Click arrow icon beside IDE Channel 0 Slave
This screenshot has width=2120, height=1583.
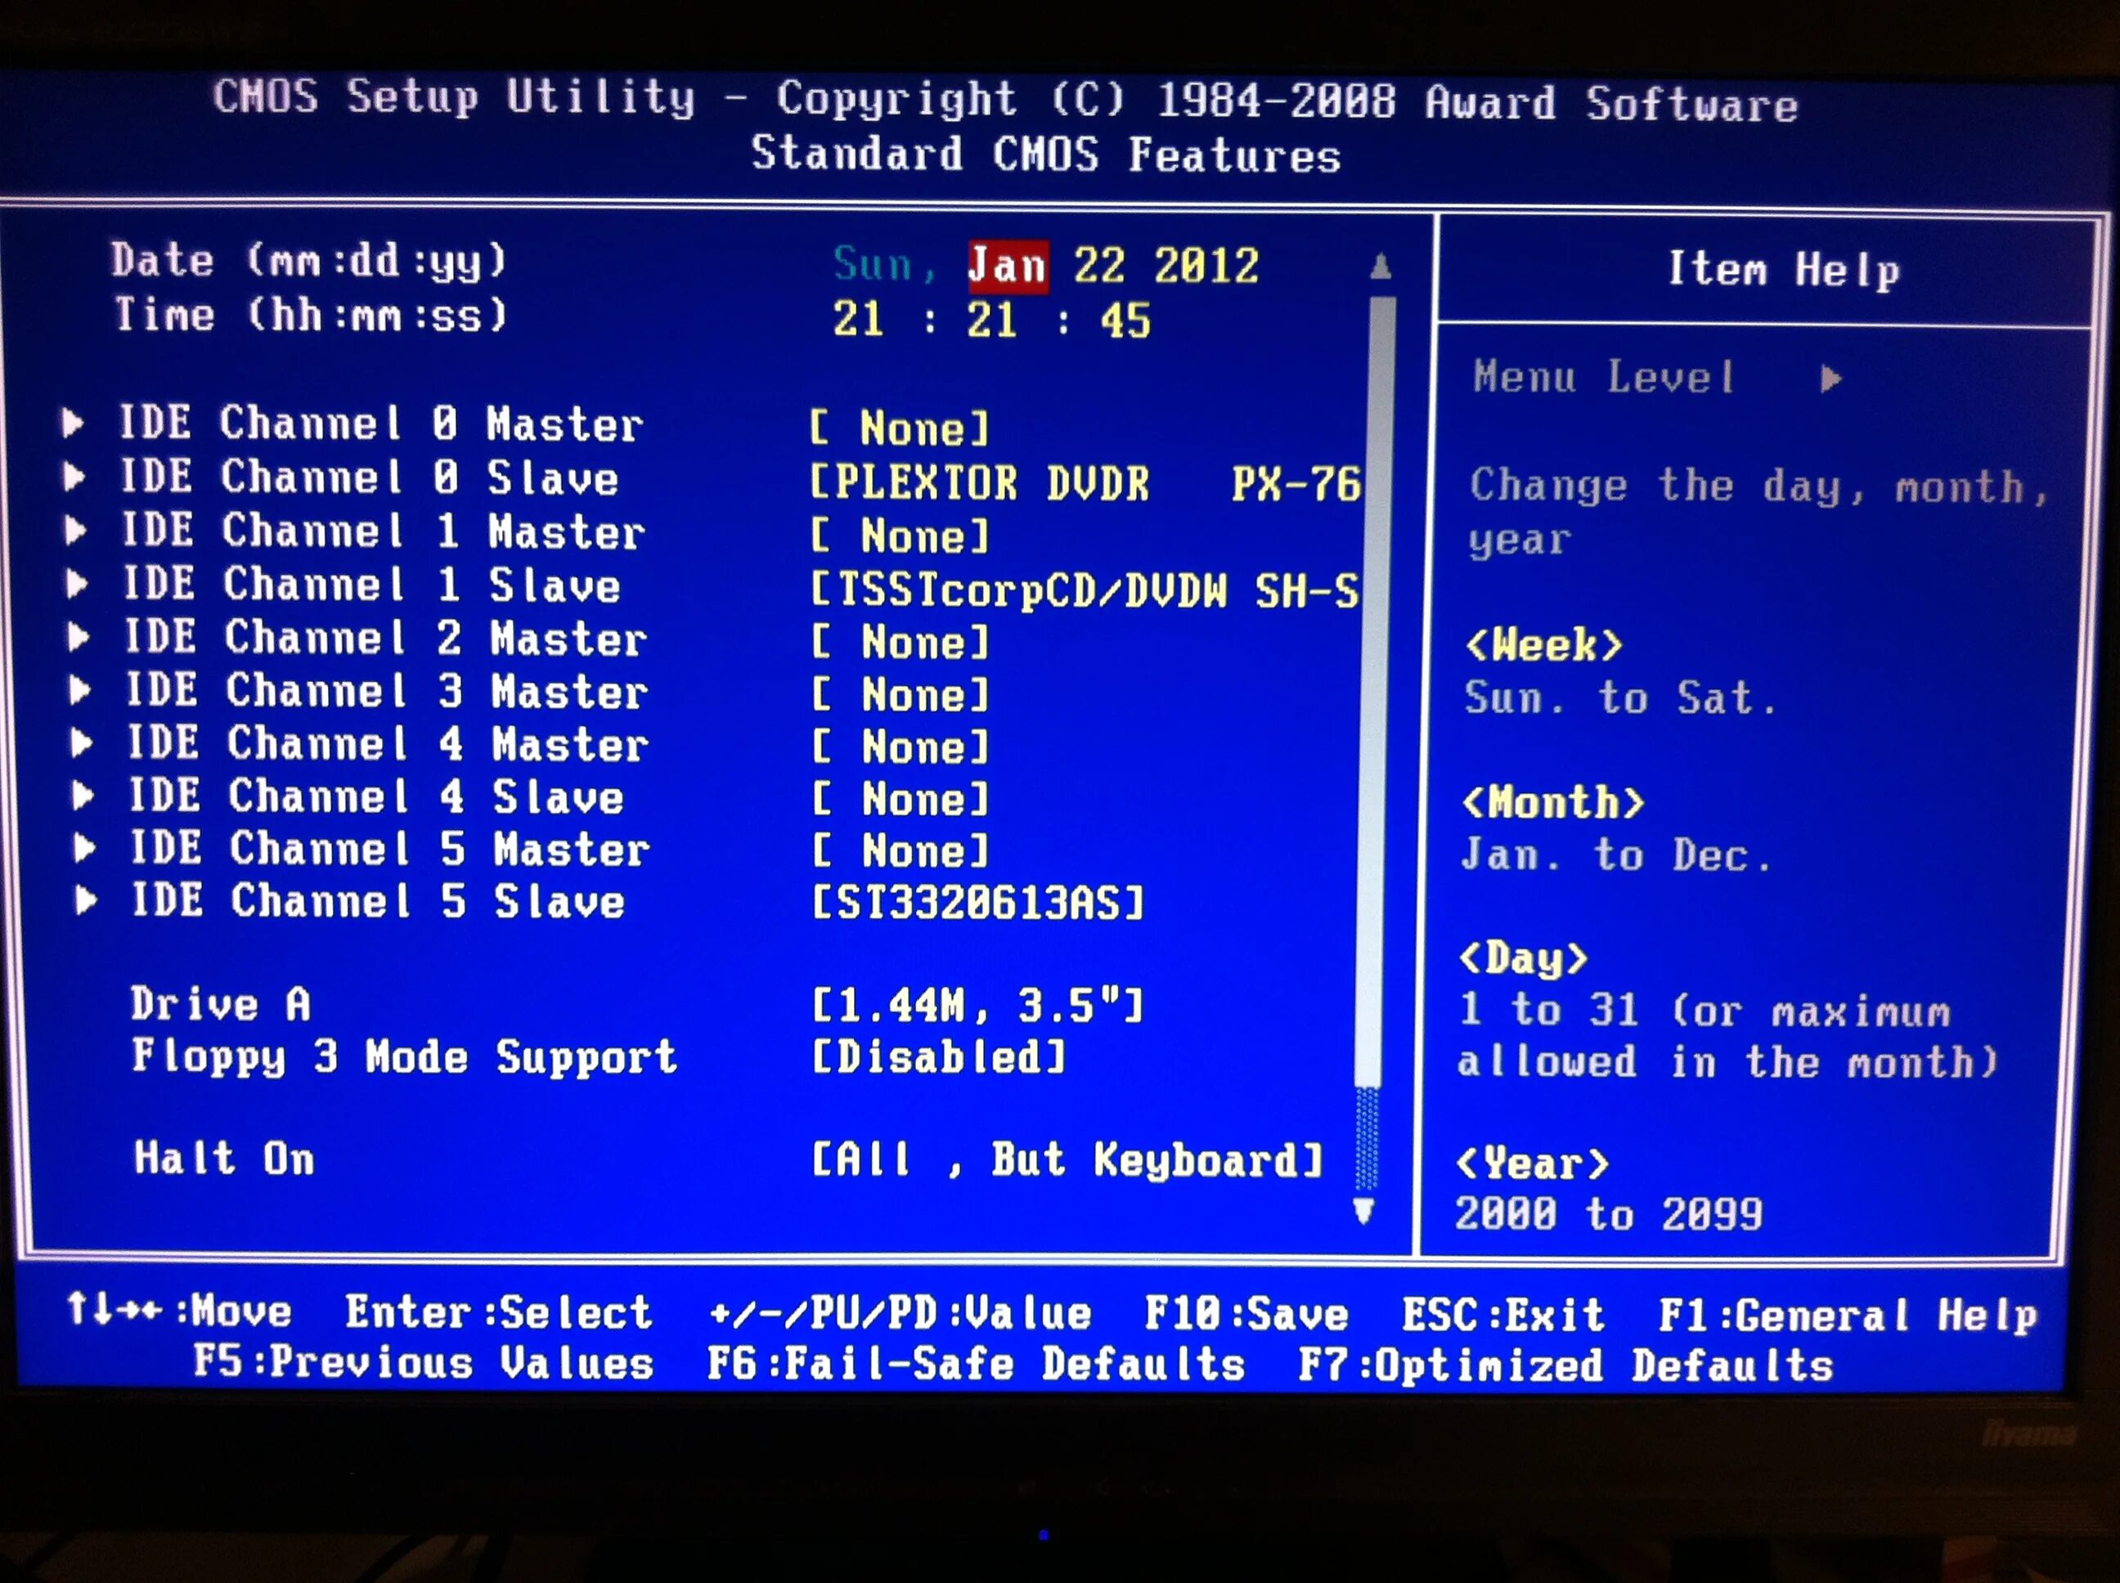pos(74,476)
